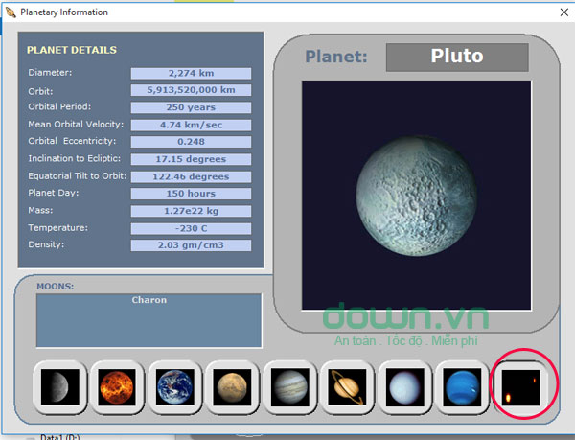The image size is (575, 440).
Task: Click the Equatorial Tilt to Orbit label
Action: (x=78, y=176)
